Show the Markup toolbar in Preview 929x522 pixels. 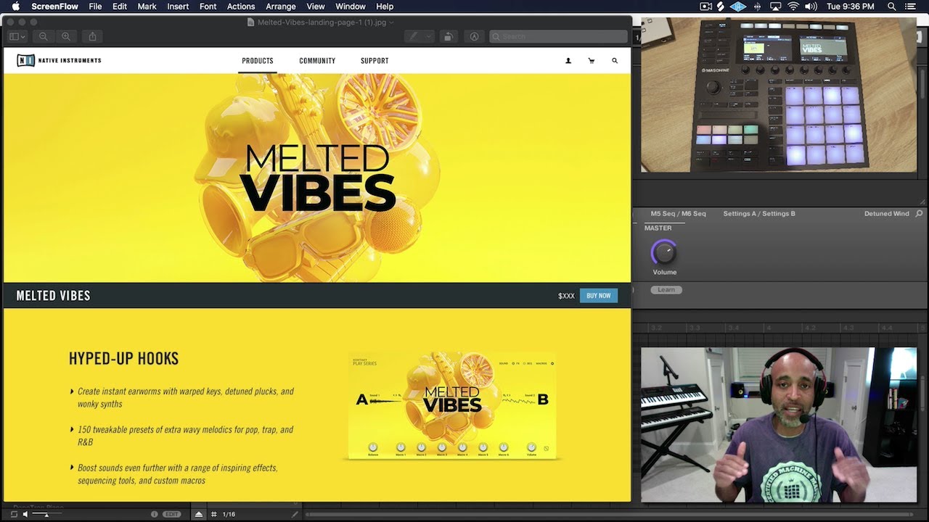(x=474, y=36)
